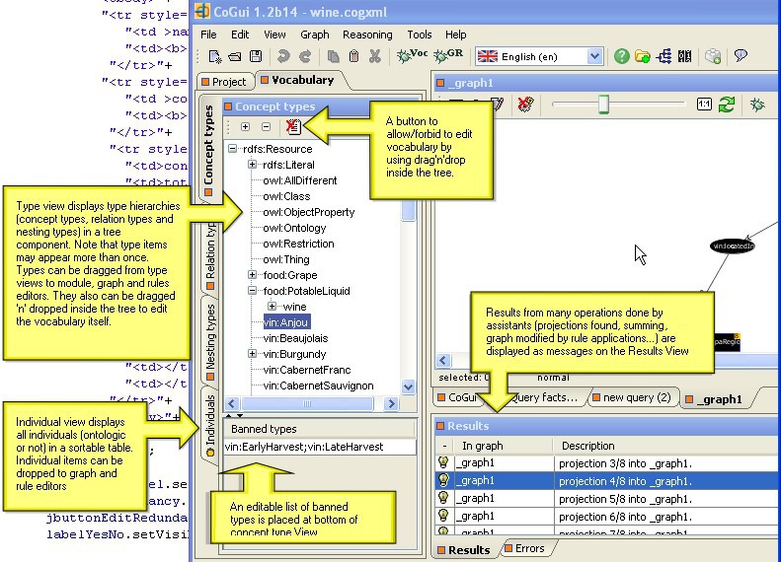The image size is (781, 562).
Task: Open the green Help question mark icon
Action: tap(622, 56)
